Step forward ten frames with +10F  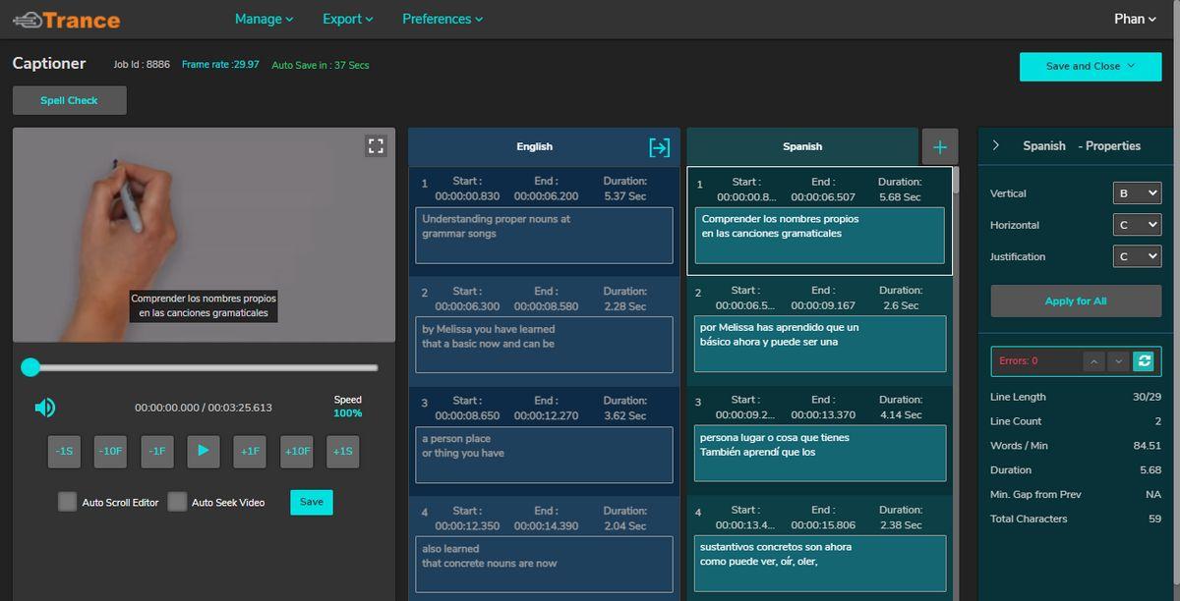pyautogui.click(x=297, y=451)
